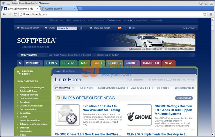This screenshot has height=137, width=215.
Task: Click the Show More button
Action: coord(184,98)
